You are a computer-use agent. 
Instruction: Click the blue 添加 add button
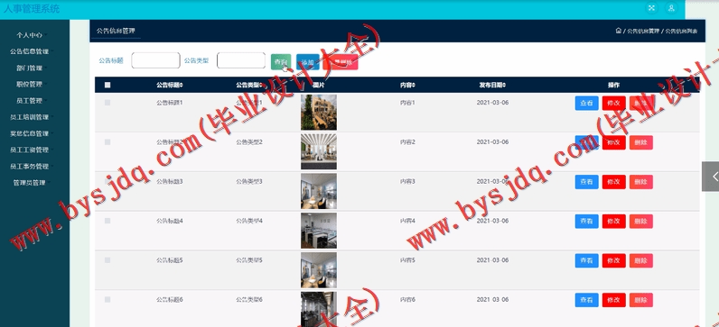(x=308, y=62)
